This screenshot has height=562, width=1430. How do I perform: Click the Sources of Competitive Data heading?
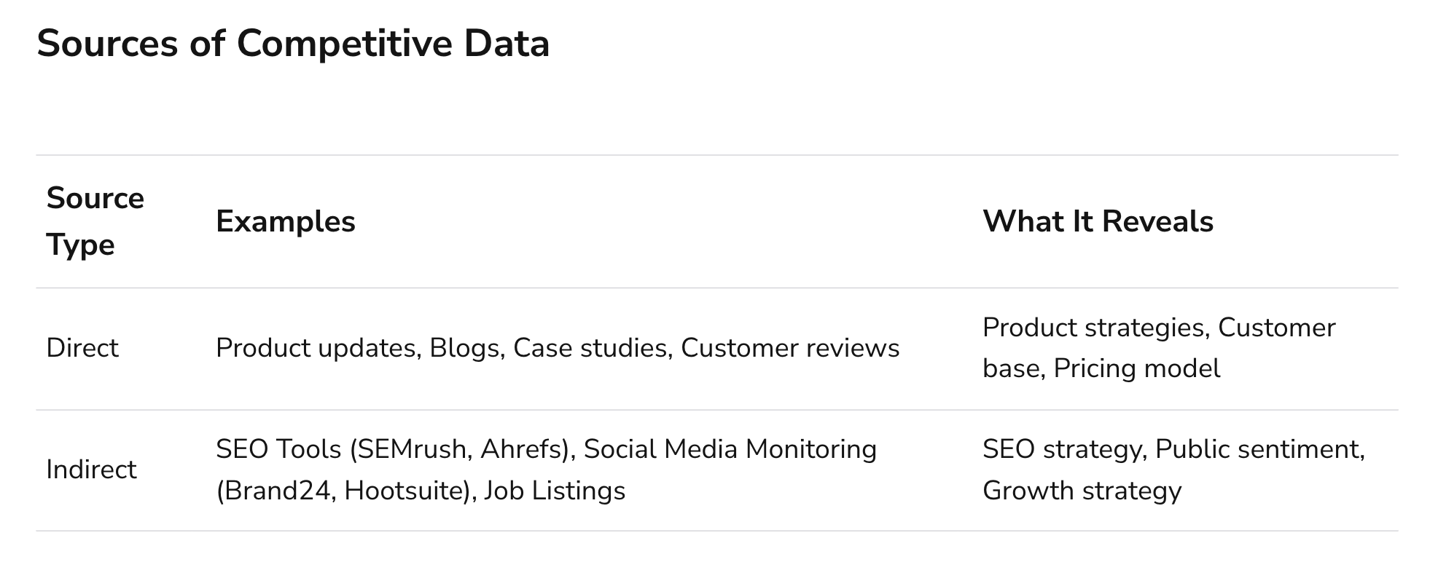[x=293, y=44]
